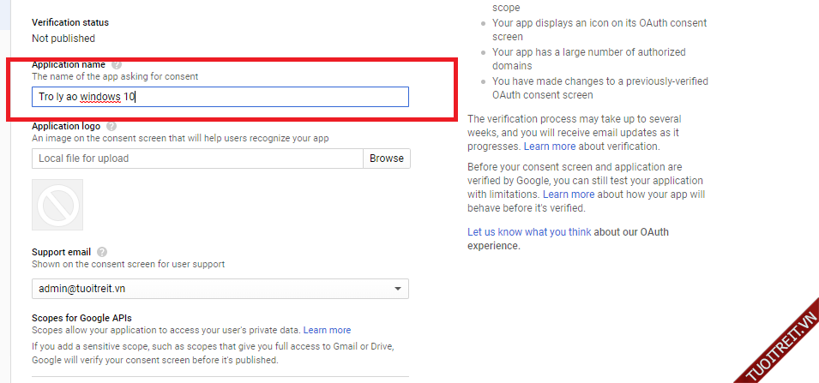This screenshot has height=383, width=819.
Task: Click the help icon beside Application name
Action: click(x=117, y=65)
